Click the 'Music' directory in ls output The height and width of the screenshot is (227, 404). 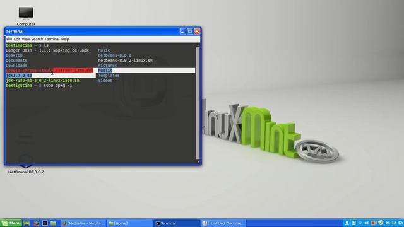[104, 50]
